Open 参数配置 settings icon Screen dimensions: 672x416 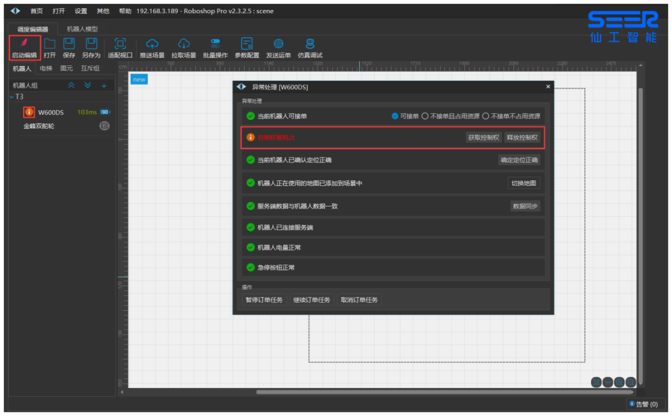247,44
